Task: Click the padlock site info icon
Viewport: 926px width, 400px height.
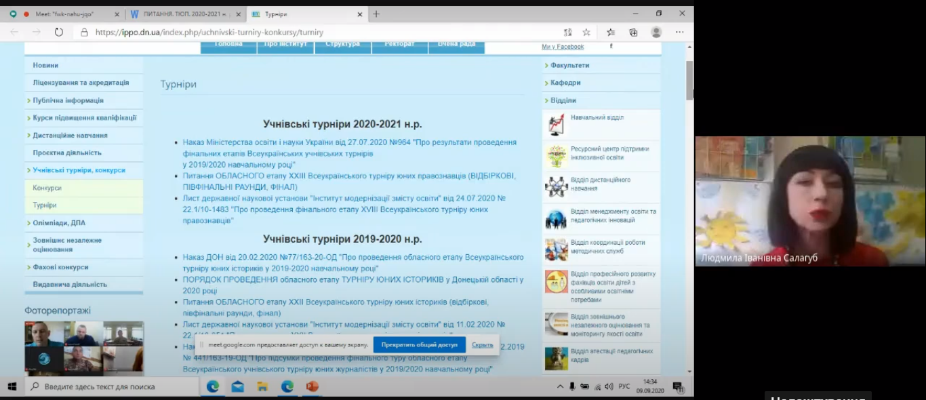Action: click(84, 32)
